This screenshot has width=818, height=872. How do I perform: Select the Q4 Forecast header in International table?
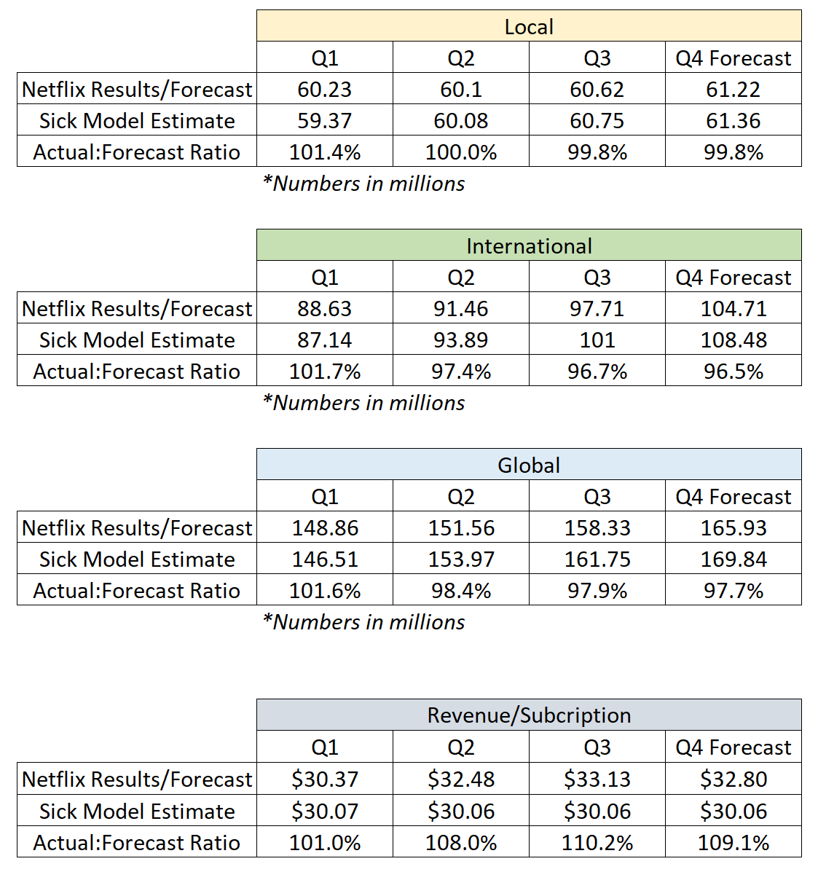click(x=733, y=277)
